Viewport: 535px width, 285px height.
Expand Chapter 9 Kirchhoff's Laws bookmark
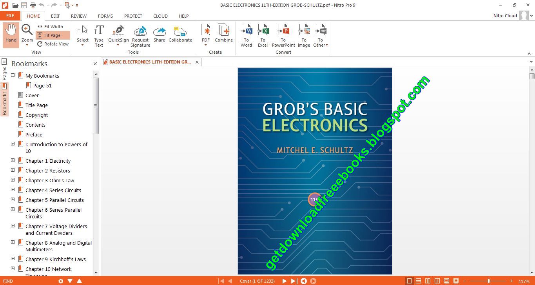tap(13, 259)
